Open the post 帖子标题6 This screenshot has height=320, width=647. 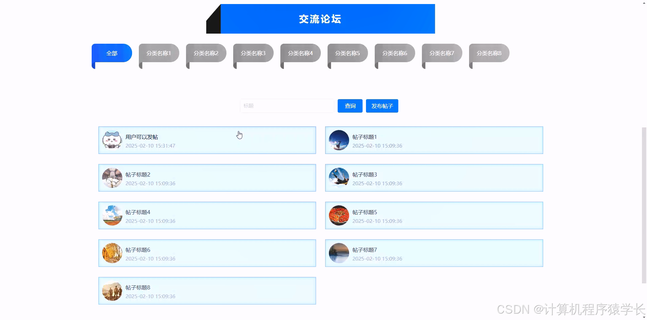[x=207, y=253]
